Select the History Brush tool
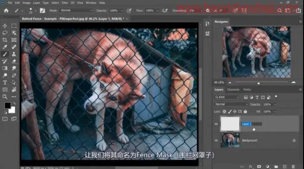Image resolution: width=304 pixels, height=169 pixels. (x=5, y=61)
